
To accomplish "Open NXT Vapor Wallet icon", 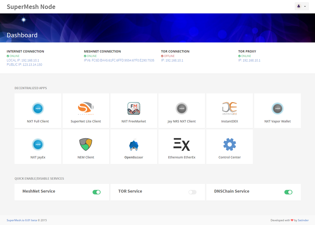I will (277, 108).
